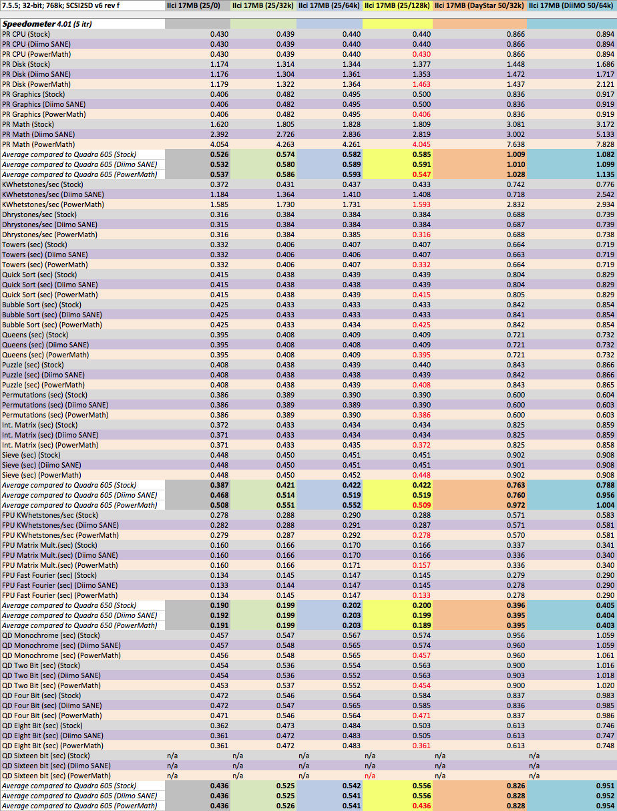Click red 0.157 in FPU Matrix Mult. (PowerMath)
Viewport: 617px width, 811px height.
point(421,564)
